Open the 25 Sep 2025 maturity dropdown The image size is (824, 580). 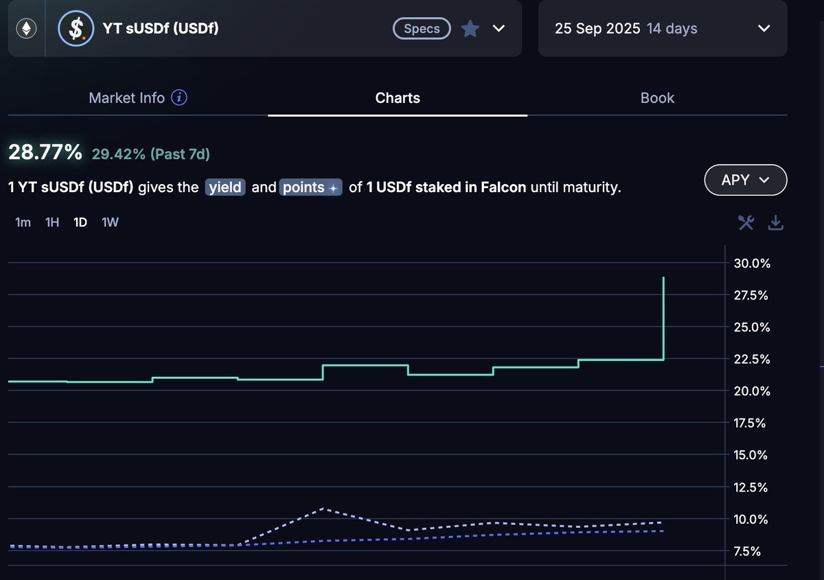tap(663, 29)
